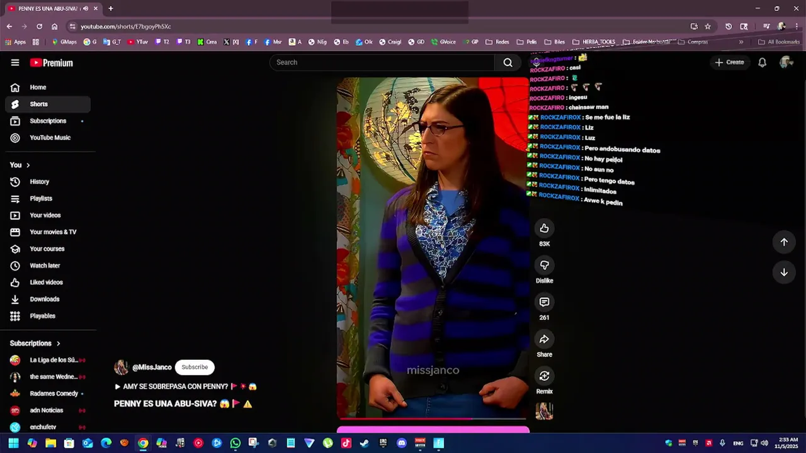Reload the page
This screenshot has width=806, height=453.
[39, 26]
